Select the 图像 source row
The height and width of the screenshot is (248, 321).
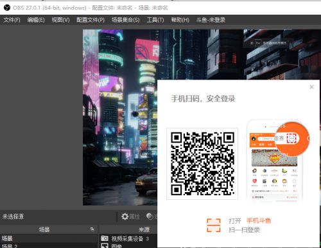coord(128,245)
